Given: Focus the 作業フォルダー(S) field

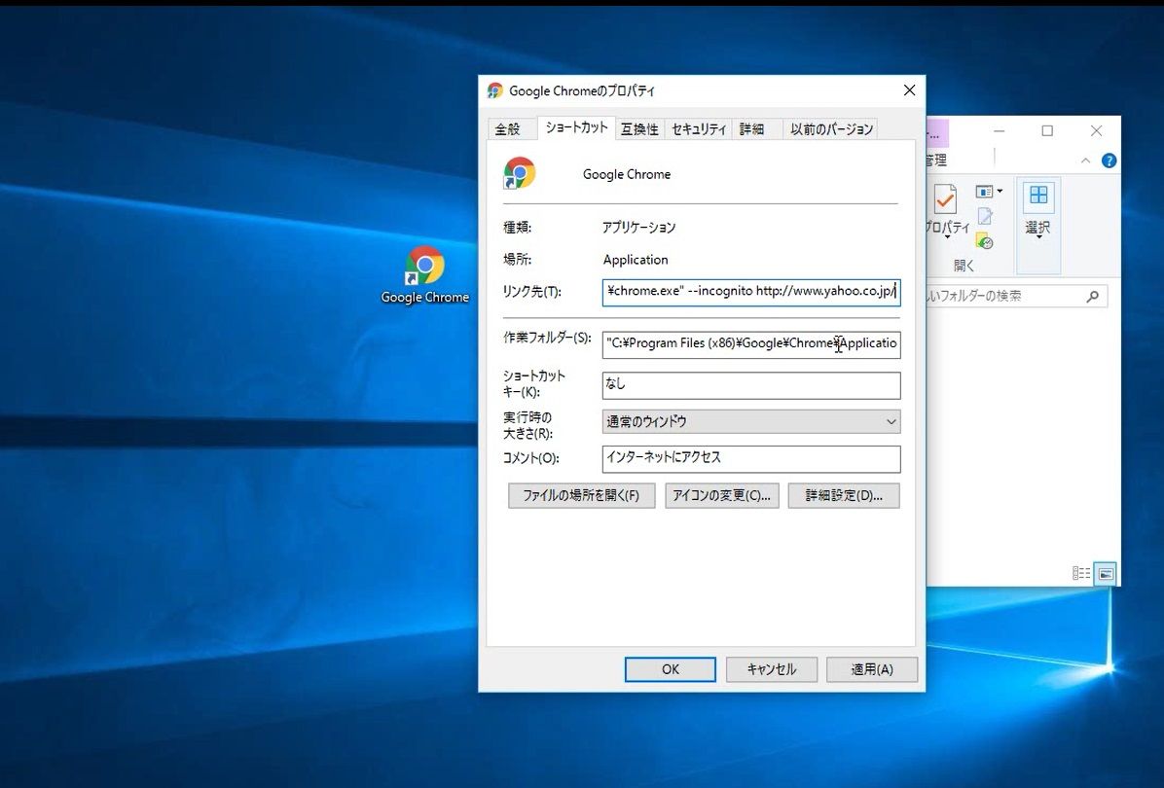Looking at the screenshot, I should click(x=751, y=344).
